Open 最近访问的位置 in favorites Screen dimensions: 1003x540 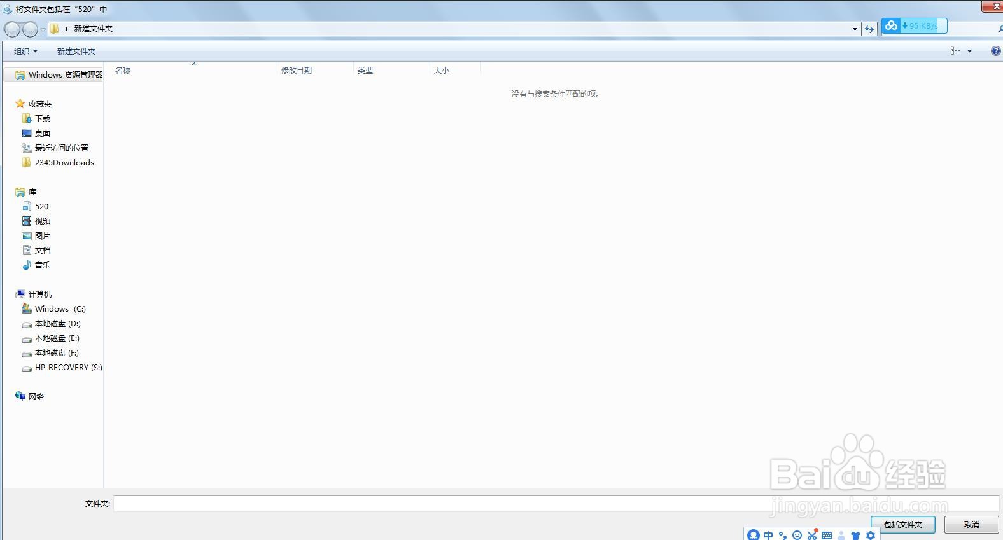[62, 148]
